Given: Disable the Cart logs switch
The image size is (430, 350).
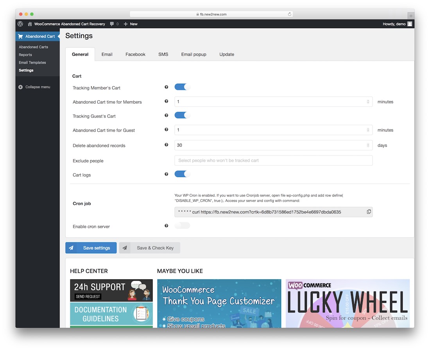Looking at the screenshot, I should click(x=182, y=174).
